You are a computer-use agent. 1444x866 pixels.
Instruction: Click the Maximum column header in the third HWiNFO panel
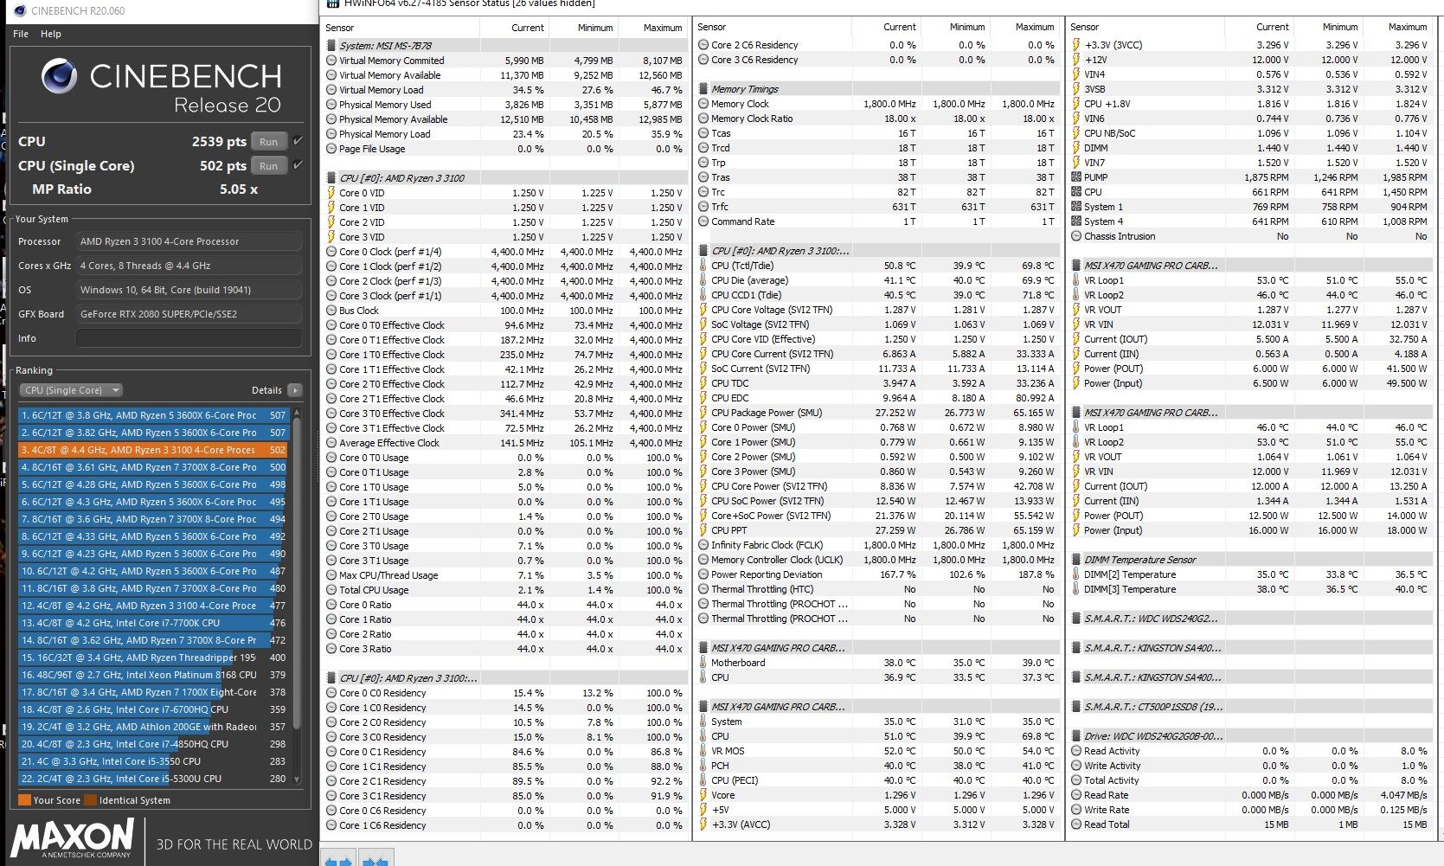pyautogui.click(x=1408, y=27)
